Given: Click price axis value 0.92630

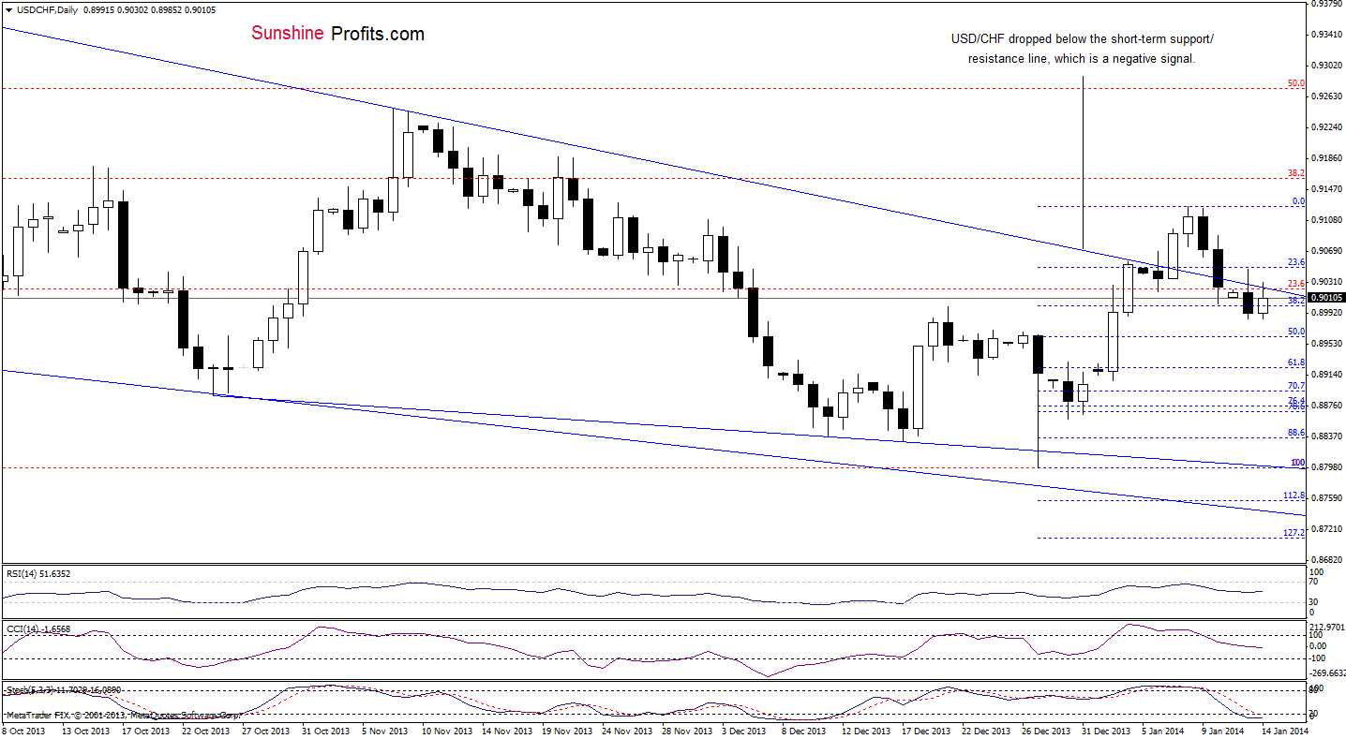Looking at the screenshot, I should 1327,96.
